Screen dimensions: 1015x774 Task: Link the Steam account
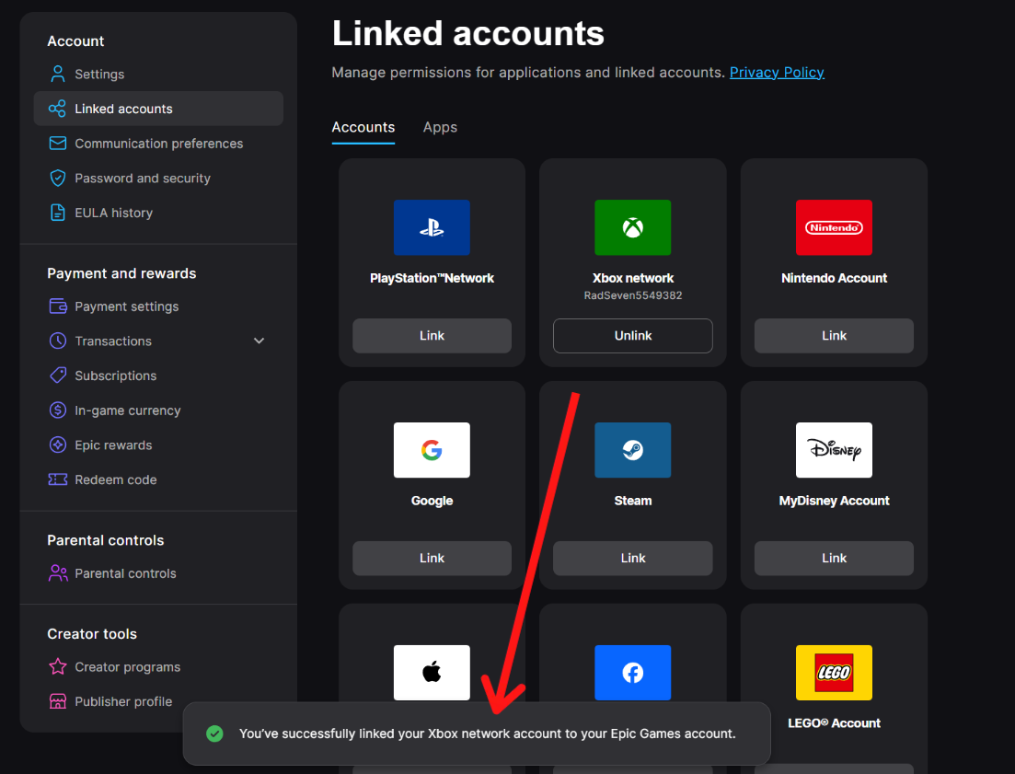pyautogui.click(x=633, y=558)
